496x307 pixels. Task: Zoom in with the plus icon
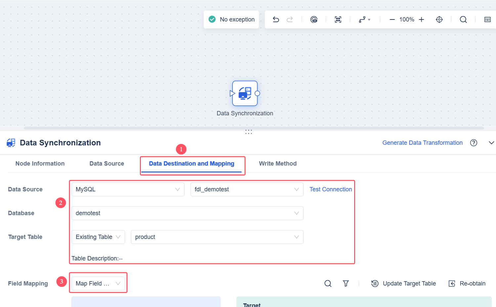[x=421, y=19]
